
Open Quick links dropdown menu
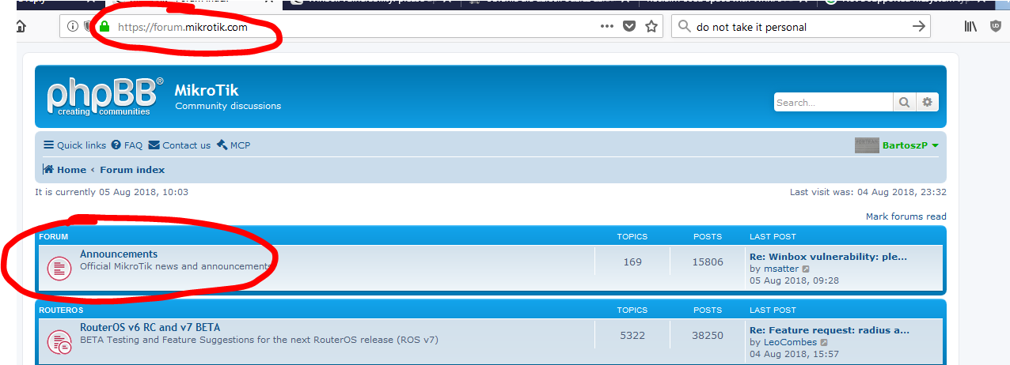[74, 145]
